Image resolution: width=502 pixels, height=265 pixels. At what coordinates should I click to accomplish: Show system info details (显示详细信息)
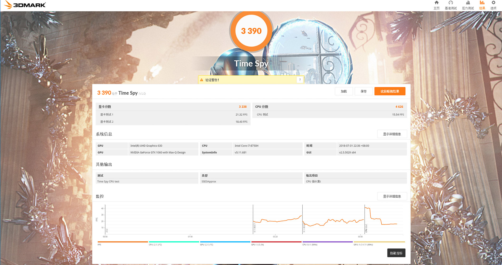click(x=392, y=134)
